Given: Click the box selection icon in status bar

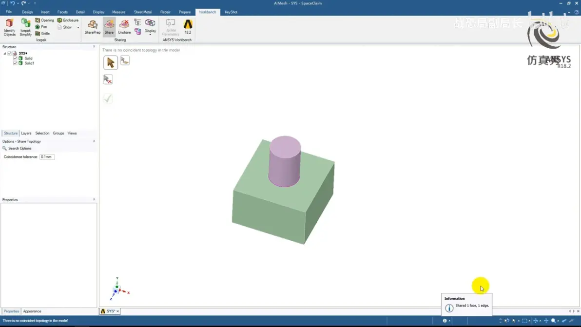Looking at the screenshot, I should 524,321.
